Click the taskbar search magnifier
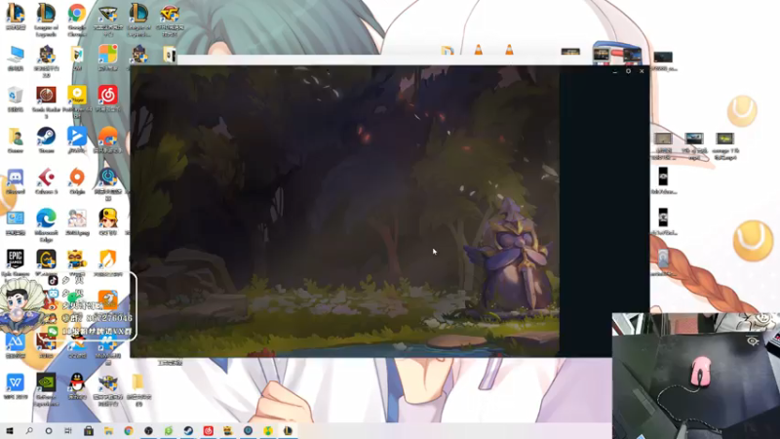Image resolution: width=780 pixels, height=439 pixels. click(x=29, y=430)
